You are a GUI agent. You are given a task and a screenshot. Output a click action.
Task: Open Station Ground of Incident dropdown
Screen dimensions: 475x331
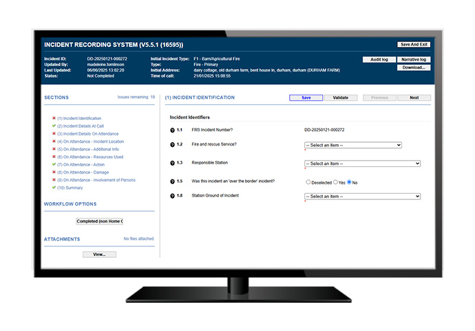pyautogui.click(x=362, y=197)
